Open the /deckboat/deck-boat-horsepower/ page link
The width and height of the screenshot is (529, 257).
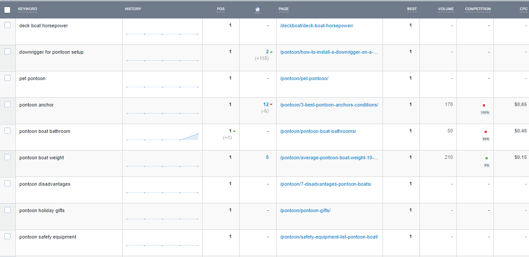pos(316,26)
